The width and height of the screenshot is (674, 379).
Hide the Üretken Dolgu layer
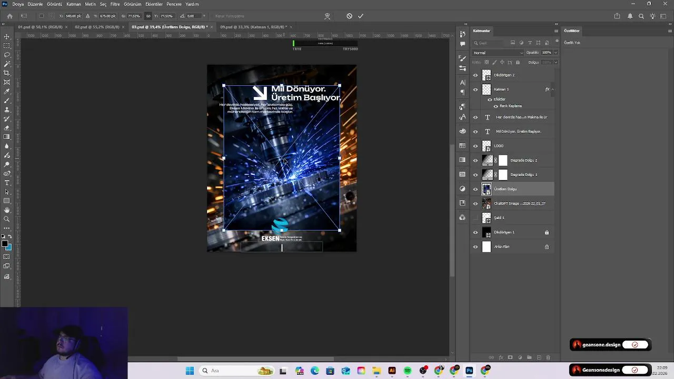(x=475, y=189)
